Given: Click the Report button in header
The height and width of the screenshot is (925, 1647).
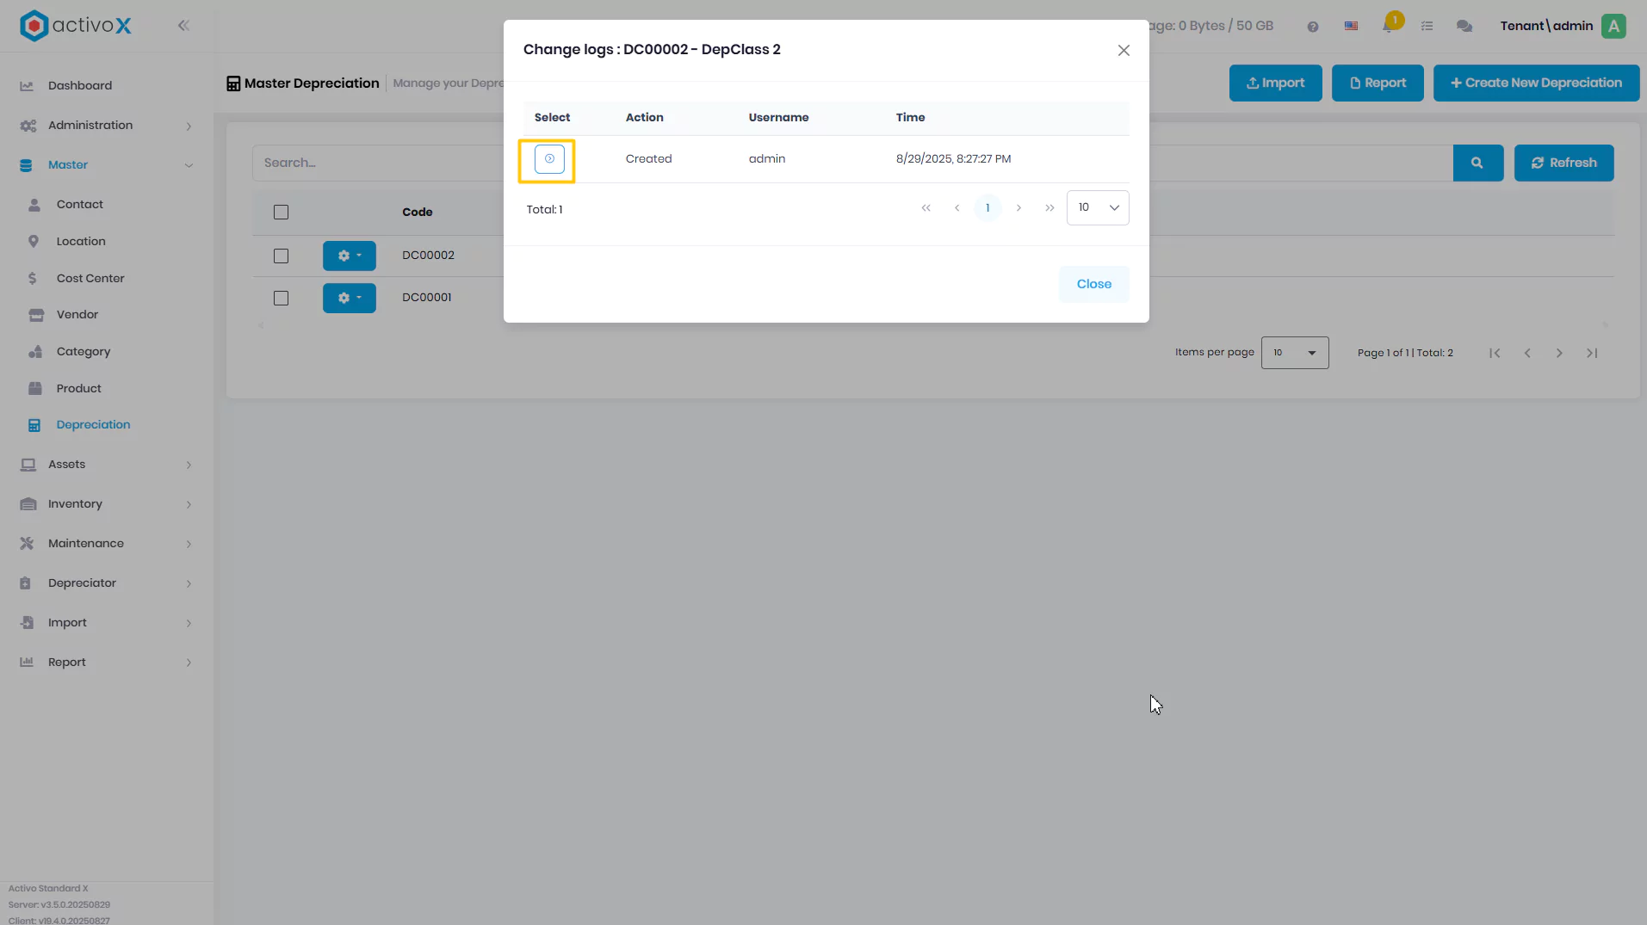Looking at the screenshot, I should click(1378, 83).
